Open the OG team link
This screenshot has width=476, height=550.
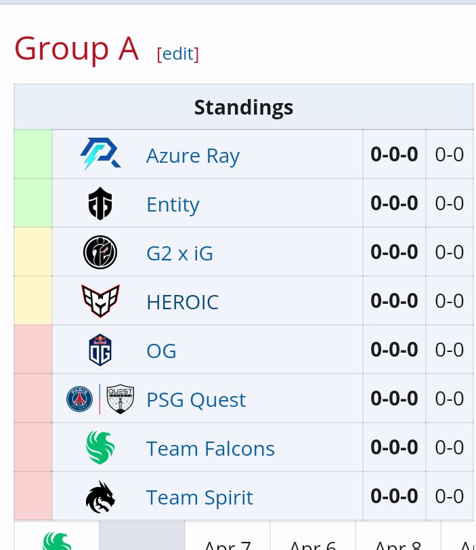coord(161,351)
